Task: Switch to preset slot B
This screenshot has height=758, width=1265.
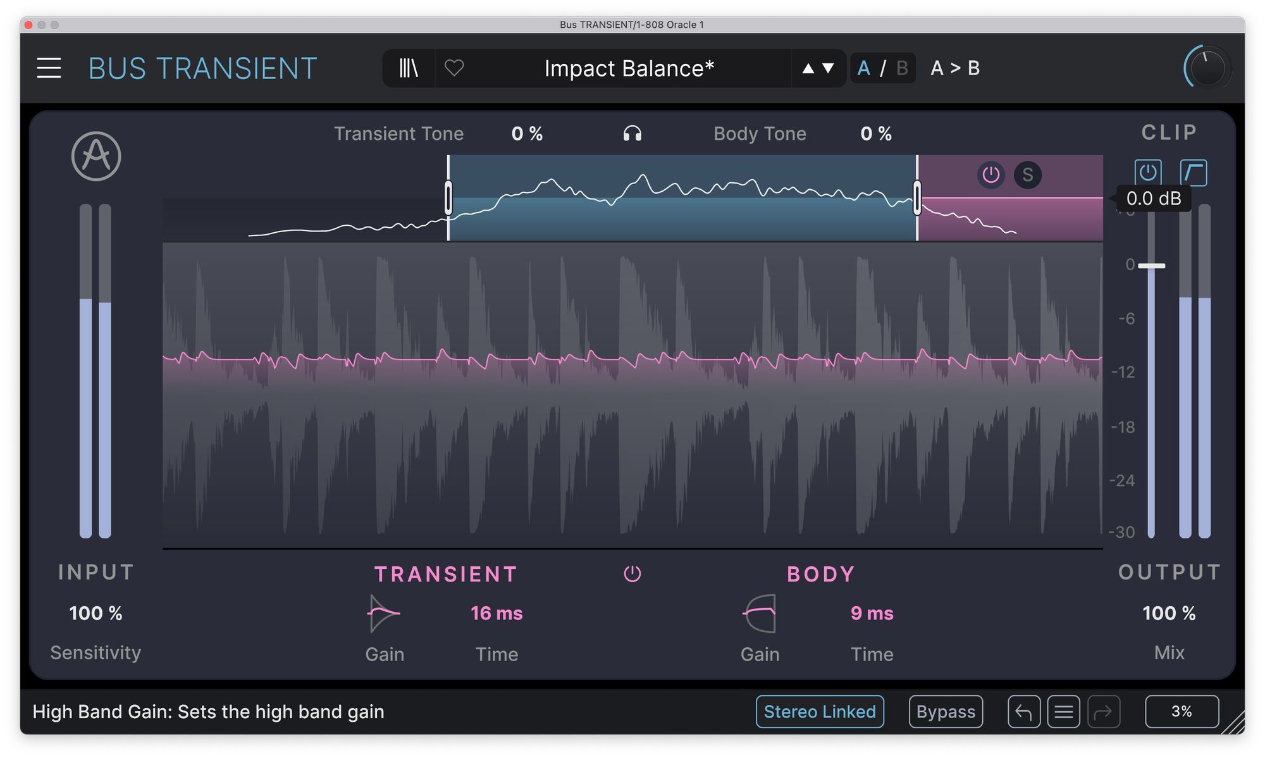Action: (x=902, y=68)
